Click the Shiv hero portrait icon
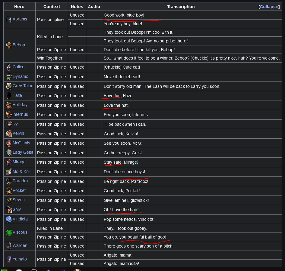Screen dimensions: 285x271 (x=9, y=210)
